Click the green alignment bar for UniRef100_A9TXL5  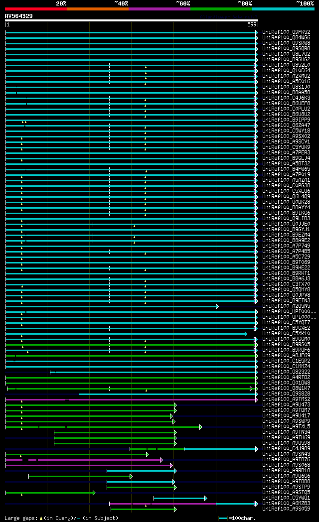[x=104, y=427]
